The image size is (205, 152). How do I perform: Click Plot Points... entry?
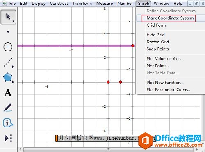158,66
